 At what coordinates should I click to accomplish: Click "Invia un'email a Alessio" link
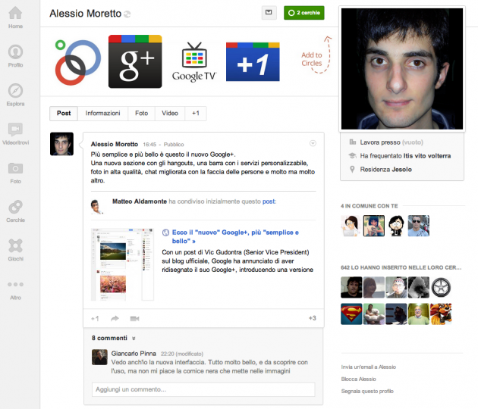368,367
